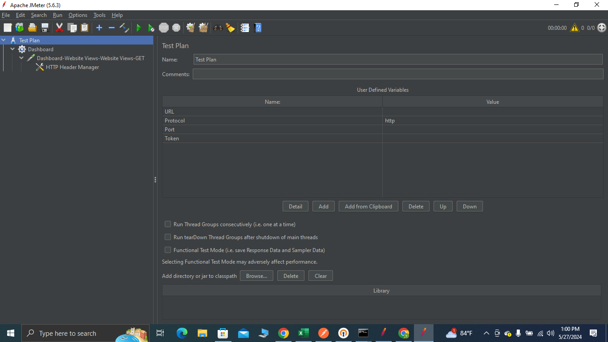This screenshot has height=342, width=608.
Task: Click the Name input field
Action: pos(398,59)
